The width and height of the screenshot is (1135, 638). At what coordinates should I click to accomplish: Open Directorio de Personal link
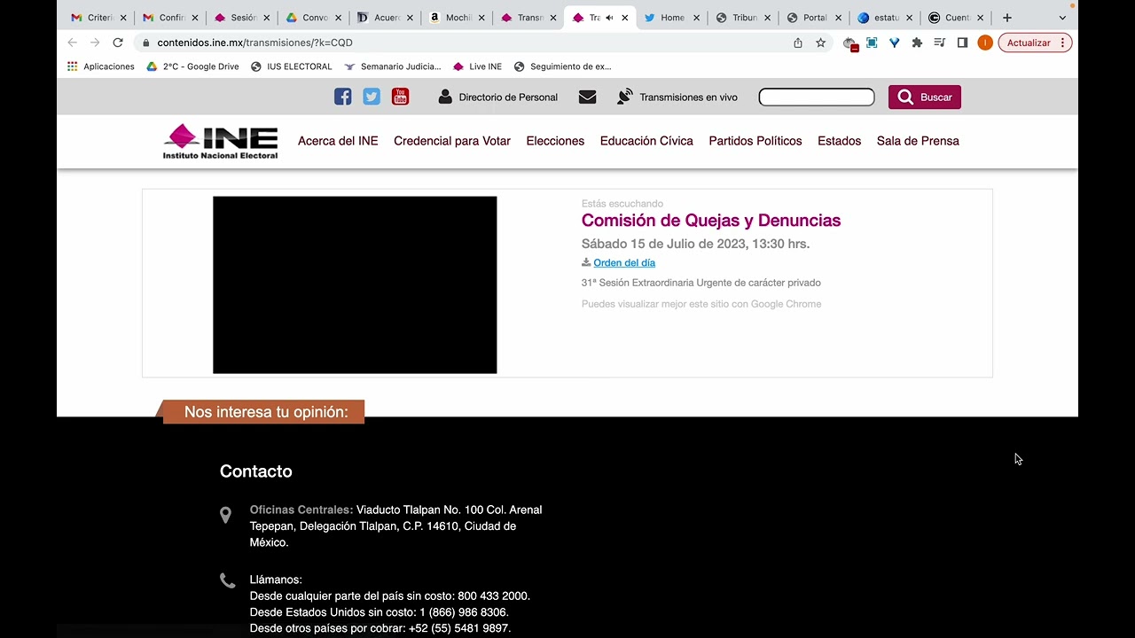coord(508,97)
